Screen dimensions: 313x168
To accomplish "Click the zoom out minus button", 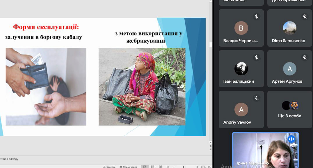I will tap(174, 167).
